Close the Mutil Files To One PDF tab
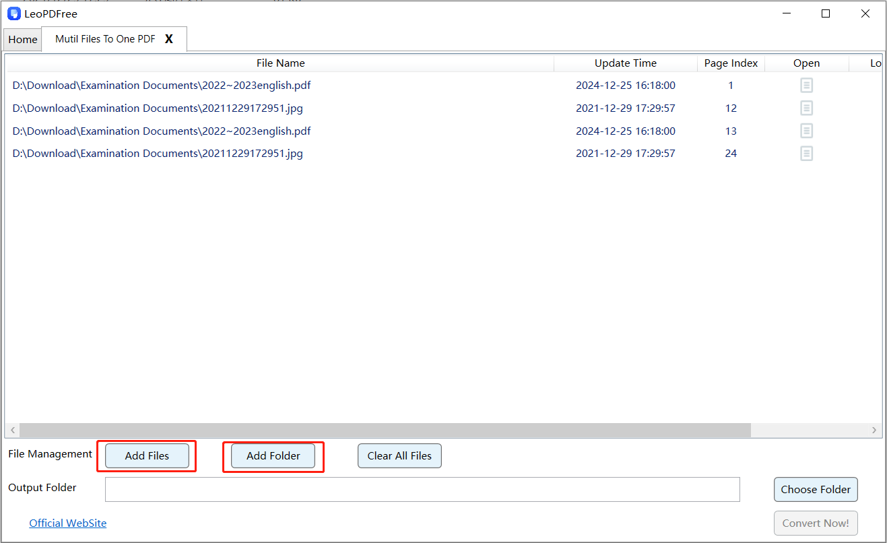The width and height of the screenshot is (887, 543). (x=169, y=39)
